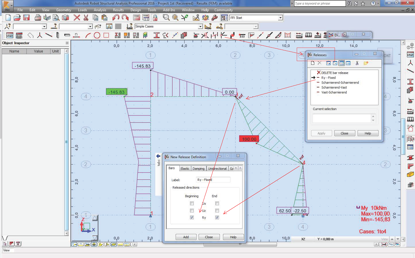Toggle the results lock padlock icon
The width and height of the screenshot is (415, 258).
pos(155,18)
